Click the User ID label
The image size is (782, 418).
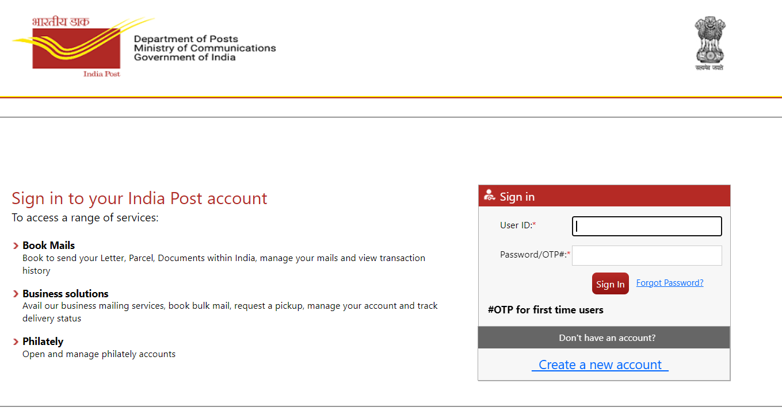pyautogui.click(x=517, y=225)
